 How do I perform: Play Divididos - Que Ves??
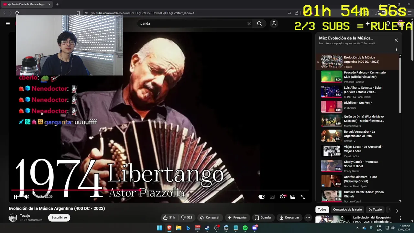[358, 107]
